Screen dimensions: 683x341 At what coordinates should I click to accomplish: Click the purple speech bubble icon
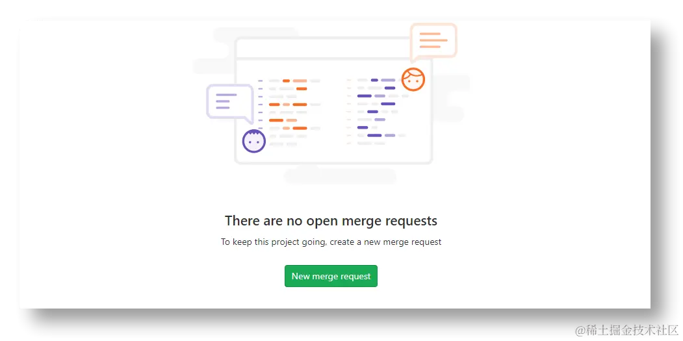click(x=230, y=104)
